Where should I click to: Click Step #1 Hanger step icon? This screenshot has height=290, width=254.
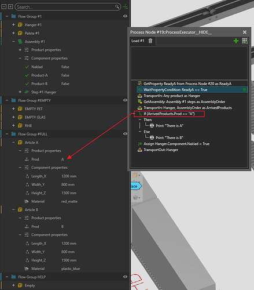pos(27,92)
